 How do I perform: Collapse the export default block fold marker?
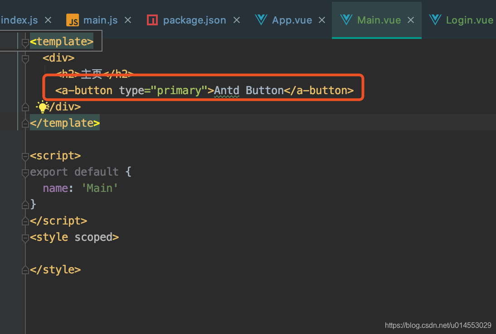[25, 172]
